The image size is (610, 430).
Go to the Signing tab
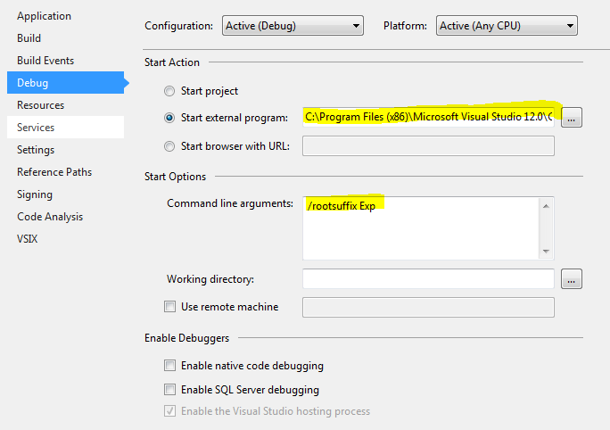point(35,194)
